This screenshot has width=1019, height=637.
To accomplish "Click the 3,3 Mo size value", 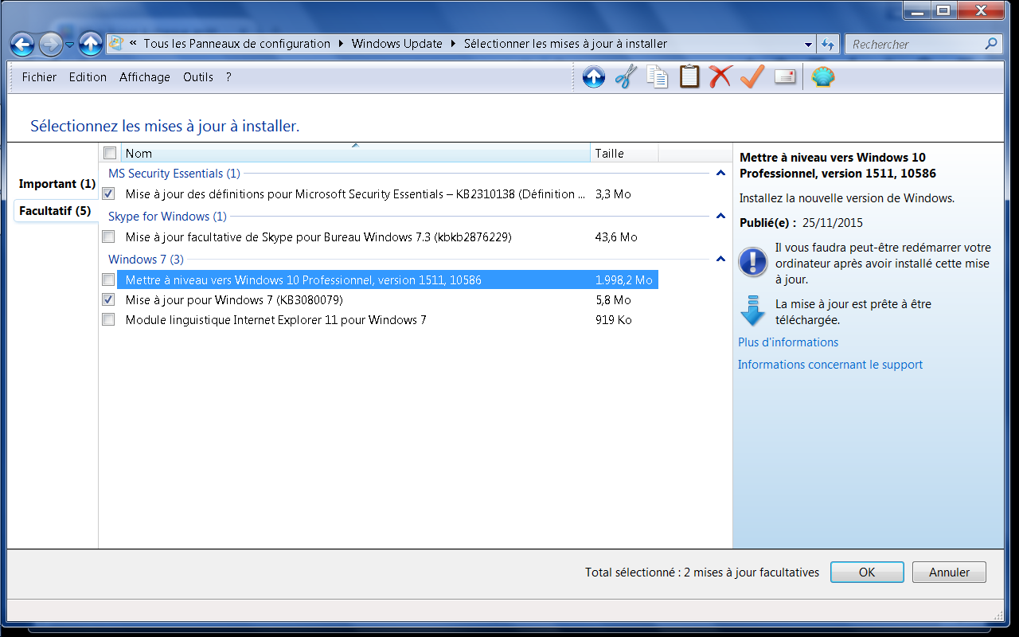I will tap(613, 193).
